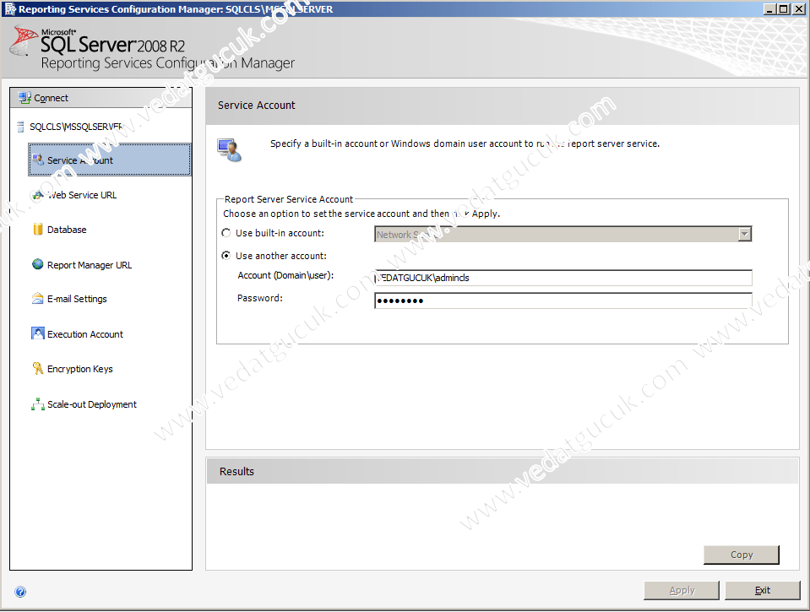Open the E-mail Settings page
810x612 pixels.
coord(77,299)
